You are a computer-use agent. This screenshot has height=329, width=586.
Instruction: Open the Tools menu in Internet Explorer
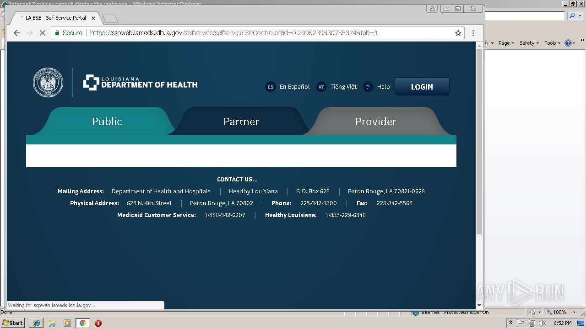[x=552, y=43]
